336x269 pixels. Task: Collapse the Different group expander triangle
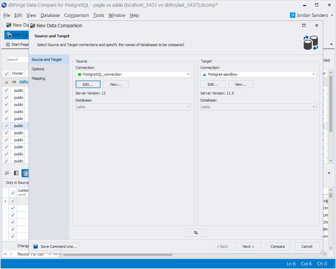(x=6, y=82)
